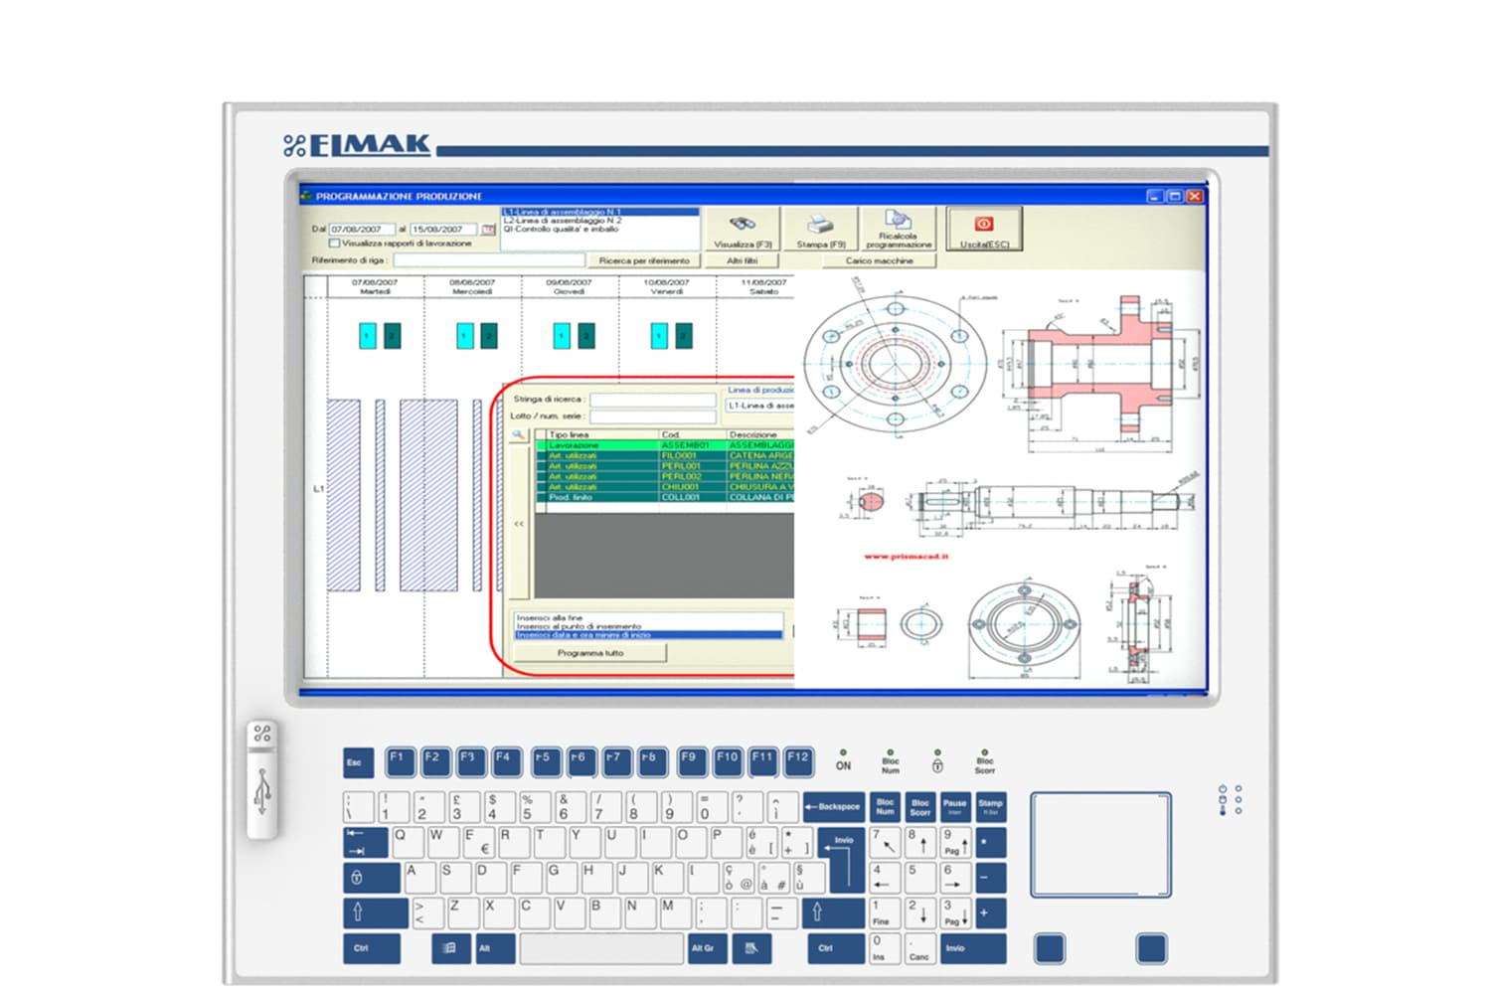Maximize the Programmazione Produzione window

(1174, 197)
